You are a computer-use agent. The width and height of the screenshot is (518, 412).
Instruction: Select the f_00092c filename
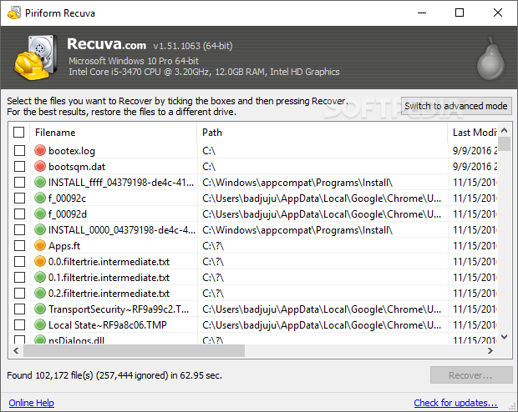(67, 198)
